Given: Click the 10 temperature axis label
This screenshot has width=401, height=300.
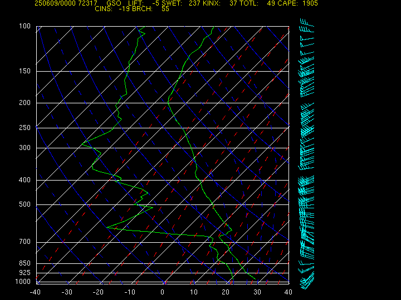Looking at the screenshot, I should tap(194, 292).
